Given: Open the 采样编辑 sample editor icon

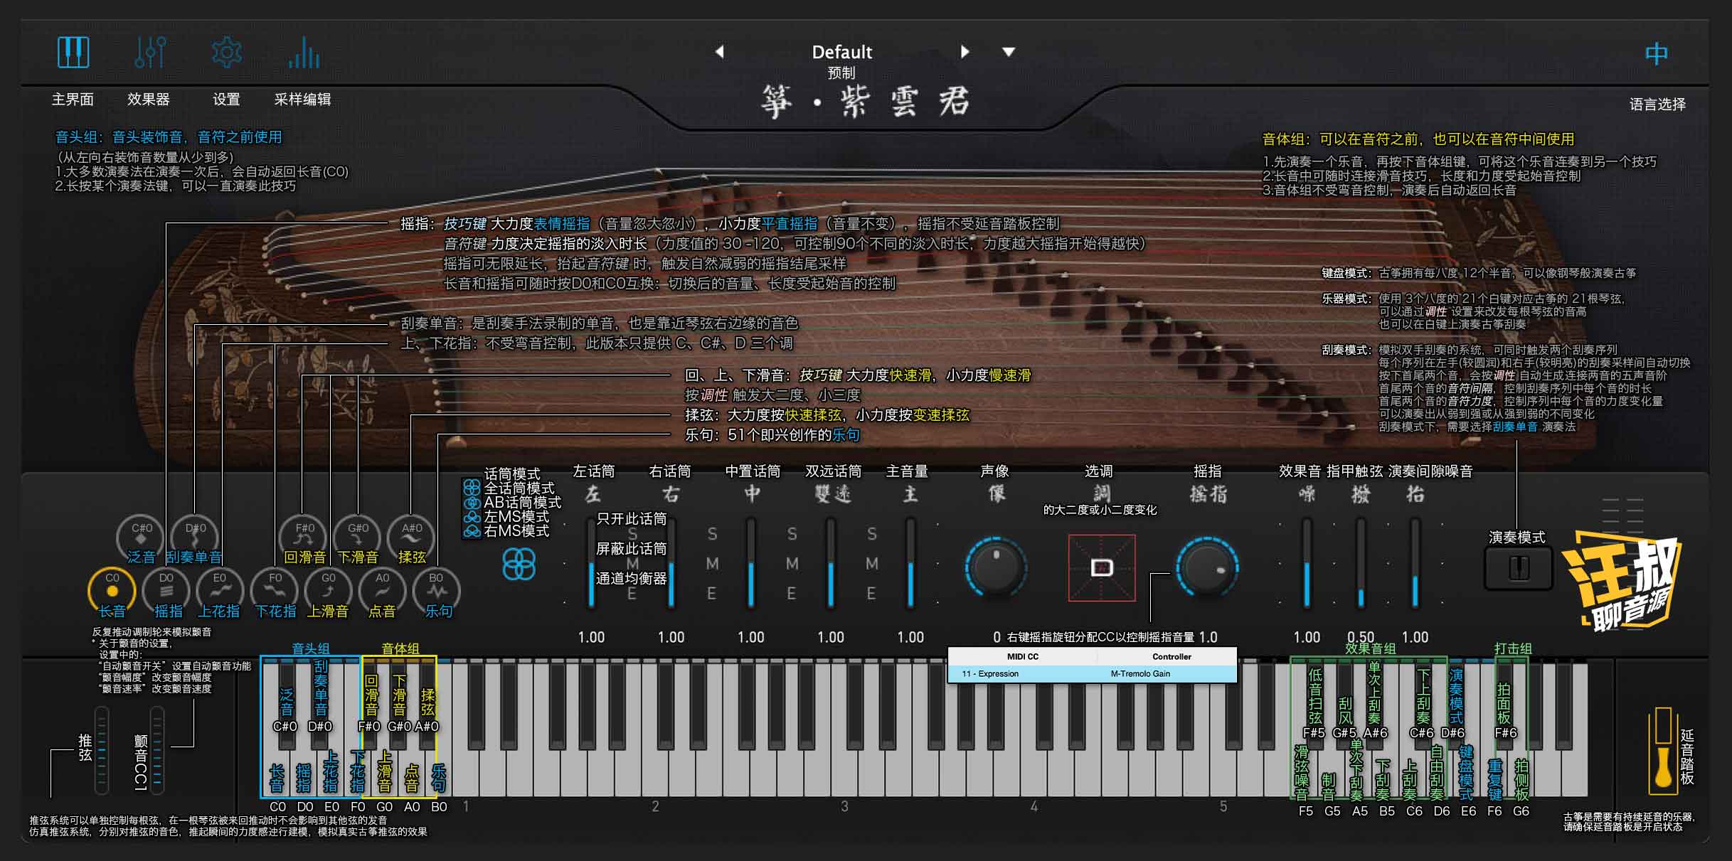Looking at the screenshot, I should 303,52.
